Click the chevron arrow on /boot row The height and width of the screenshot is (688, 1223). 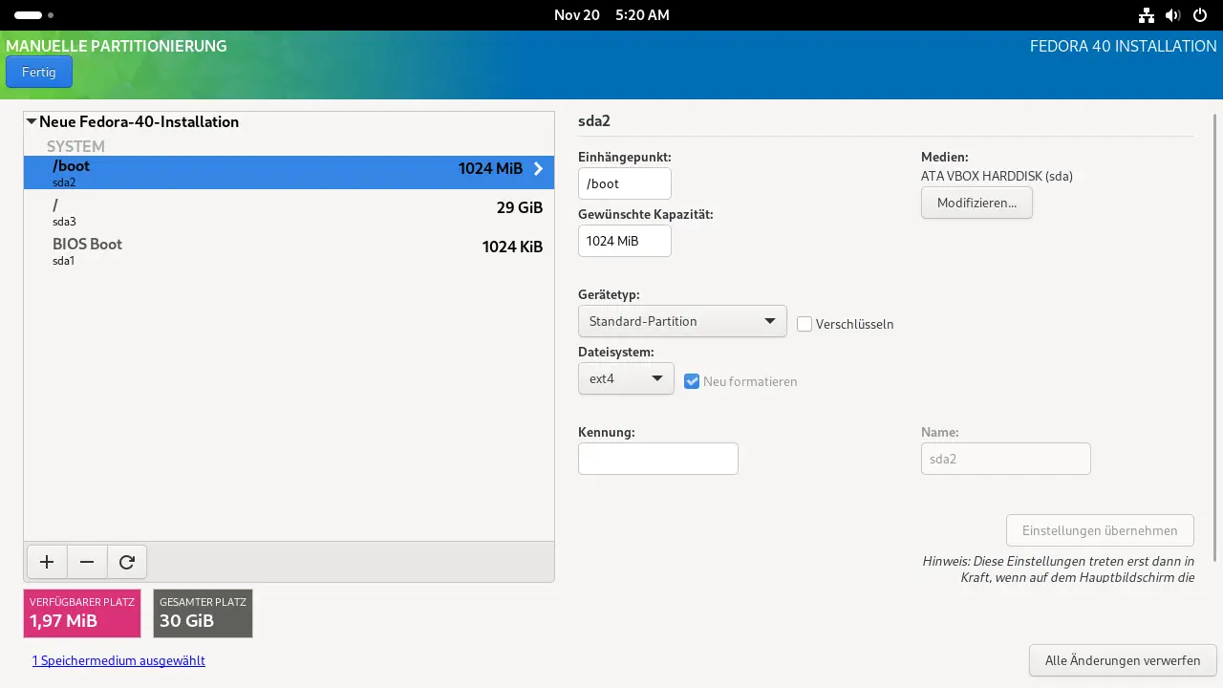click(x=538, y=169)
